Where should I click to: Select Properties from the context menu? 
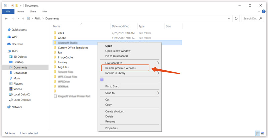(111, 128)
